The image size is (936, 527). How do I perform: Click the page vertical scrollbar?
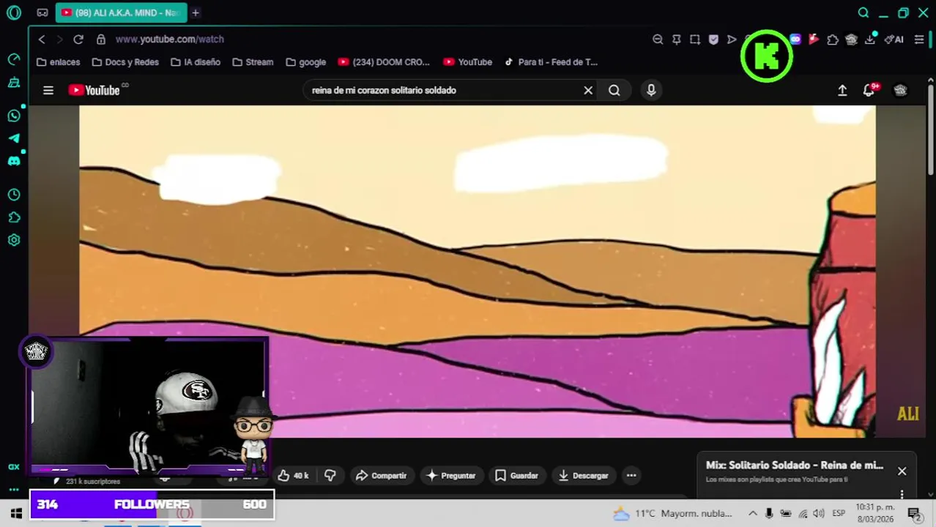(x=931, y=132)
